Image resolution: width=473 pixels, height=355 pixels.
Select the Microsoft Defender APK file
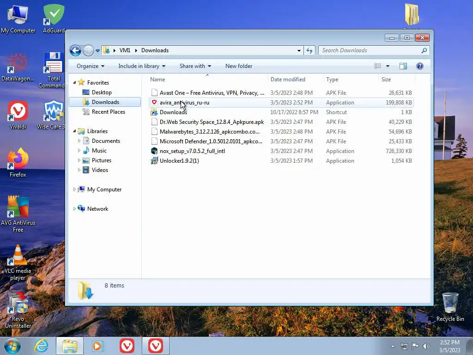pyautogui.click(x=211, y=141)
